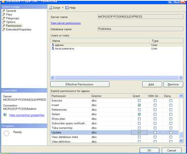Toggle Grant for View database state

click(139, 137)
